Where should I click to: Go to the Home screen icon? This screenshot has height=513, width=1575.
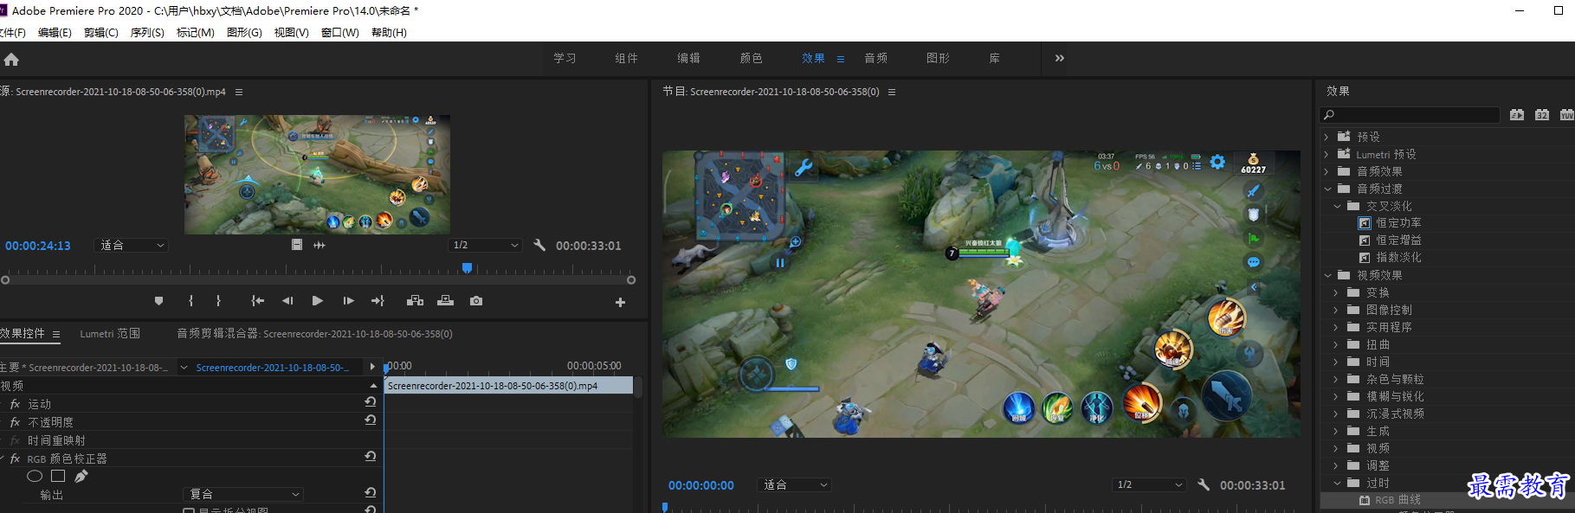point(11,60)
